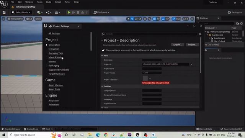Toggle the world coordinate system globe icon
Image resolution: width=245 pixels, height=138 pixels.
[x=145, y=19]
